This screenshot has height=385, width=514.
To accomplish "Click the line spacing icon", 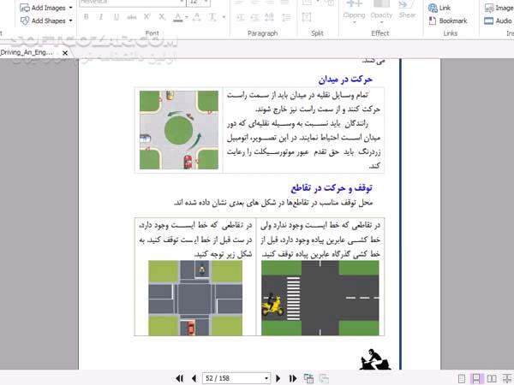I will 286,17.
